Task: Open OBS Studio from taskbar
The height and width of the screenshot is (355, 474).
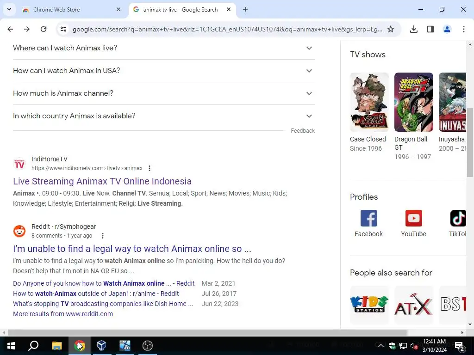Action: click(148, 346)
